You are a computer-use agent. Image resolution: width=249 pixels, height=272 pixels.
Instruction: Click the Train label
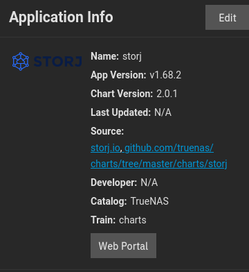coord(103,220)
